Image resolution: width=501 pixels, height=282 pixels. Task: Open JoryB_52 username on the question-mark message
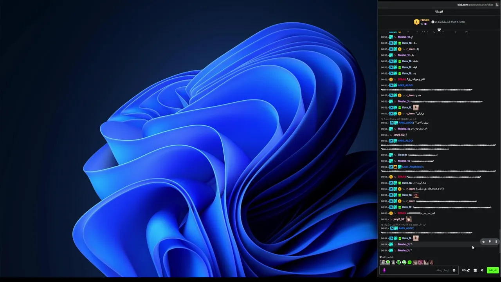coord(399,135)
